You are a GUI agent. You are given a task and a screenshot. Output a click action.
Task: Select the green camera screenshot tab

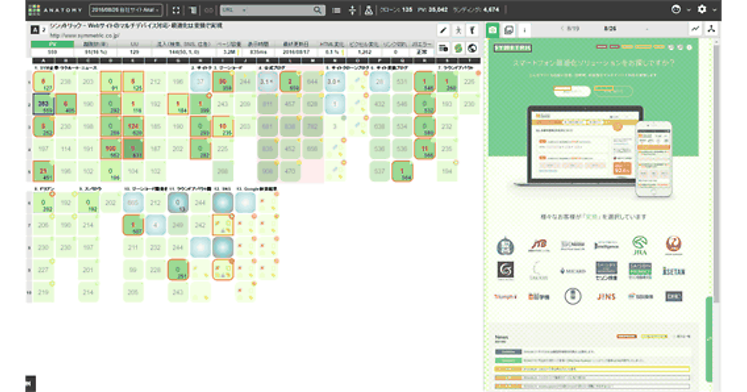(x=492, y=29)
